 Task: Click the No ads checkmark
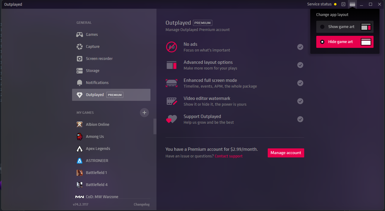coord(300,47)
